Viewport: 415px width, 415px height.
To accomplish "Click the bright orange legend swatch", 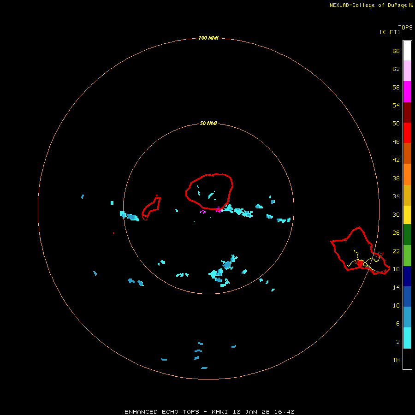I will (x=407, y=174).
